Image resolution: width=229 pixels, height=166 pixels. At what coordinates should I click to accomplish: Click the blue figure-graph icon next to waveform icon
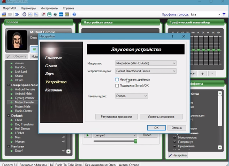point(36,14)
